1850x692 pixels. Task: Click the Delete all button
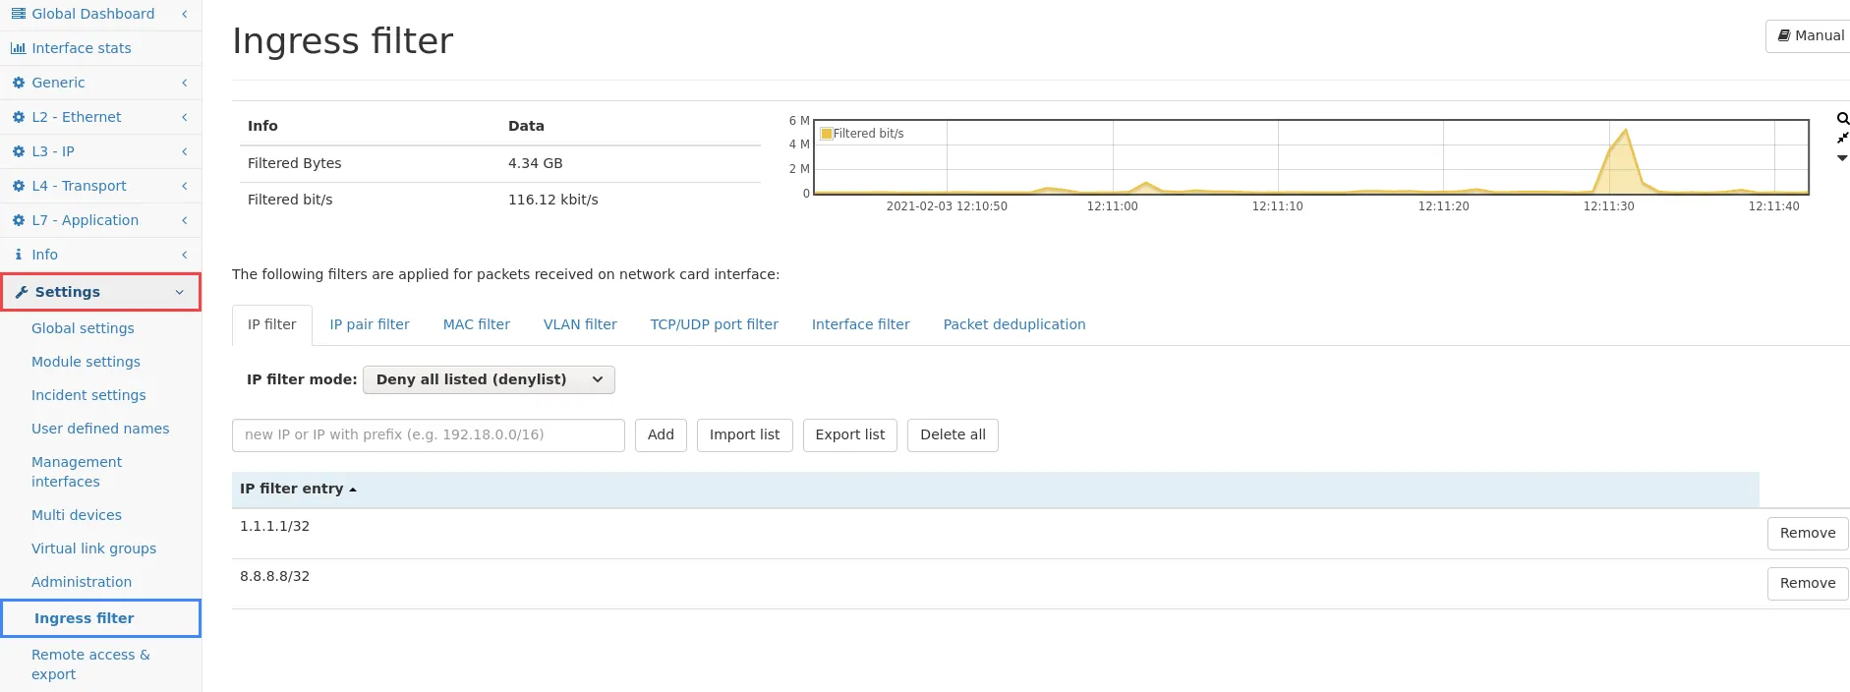tap(952, 434)
